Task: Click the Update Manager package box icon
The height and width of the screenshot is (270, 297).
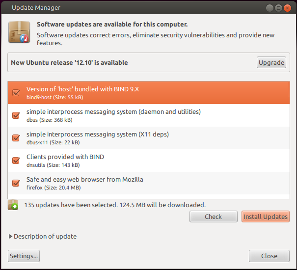Action: 19,32
